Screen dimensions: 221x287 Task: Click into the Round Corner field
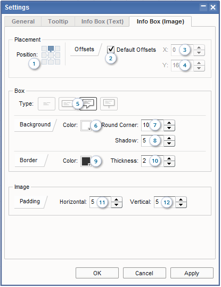point(152,125)
